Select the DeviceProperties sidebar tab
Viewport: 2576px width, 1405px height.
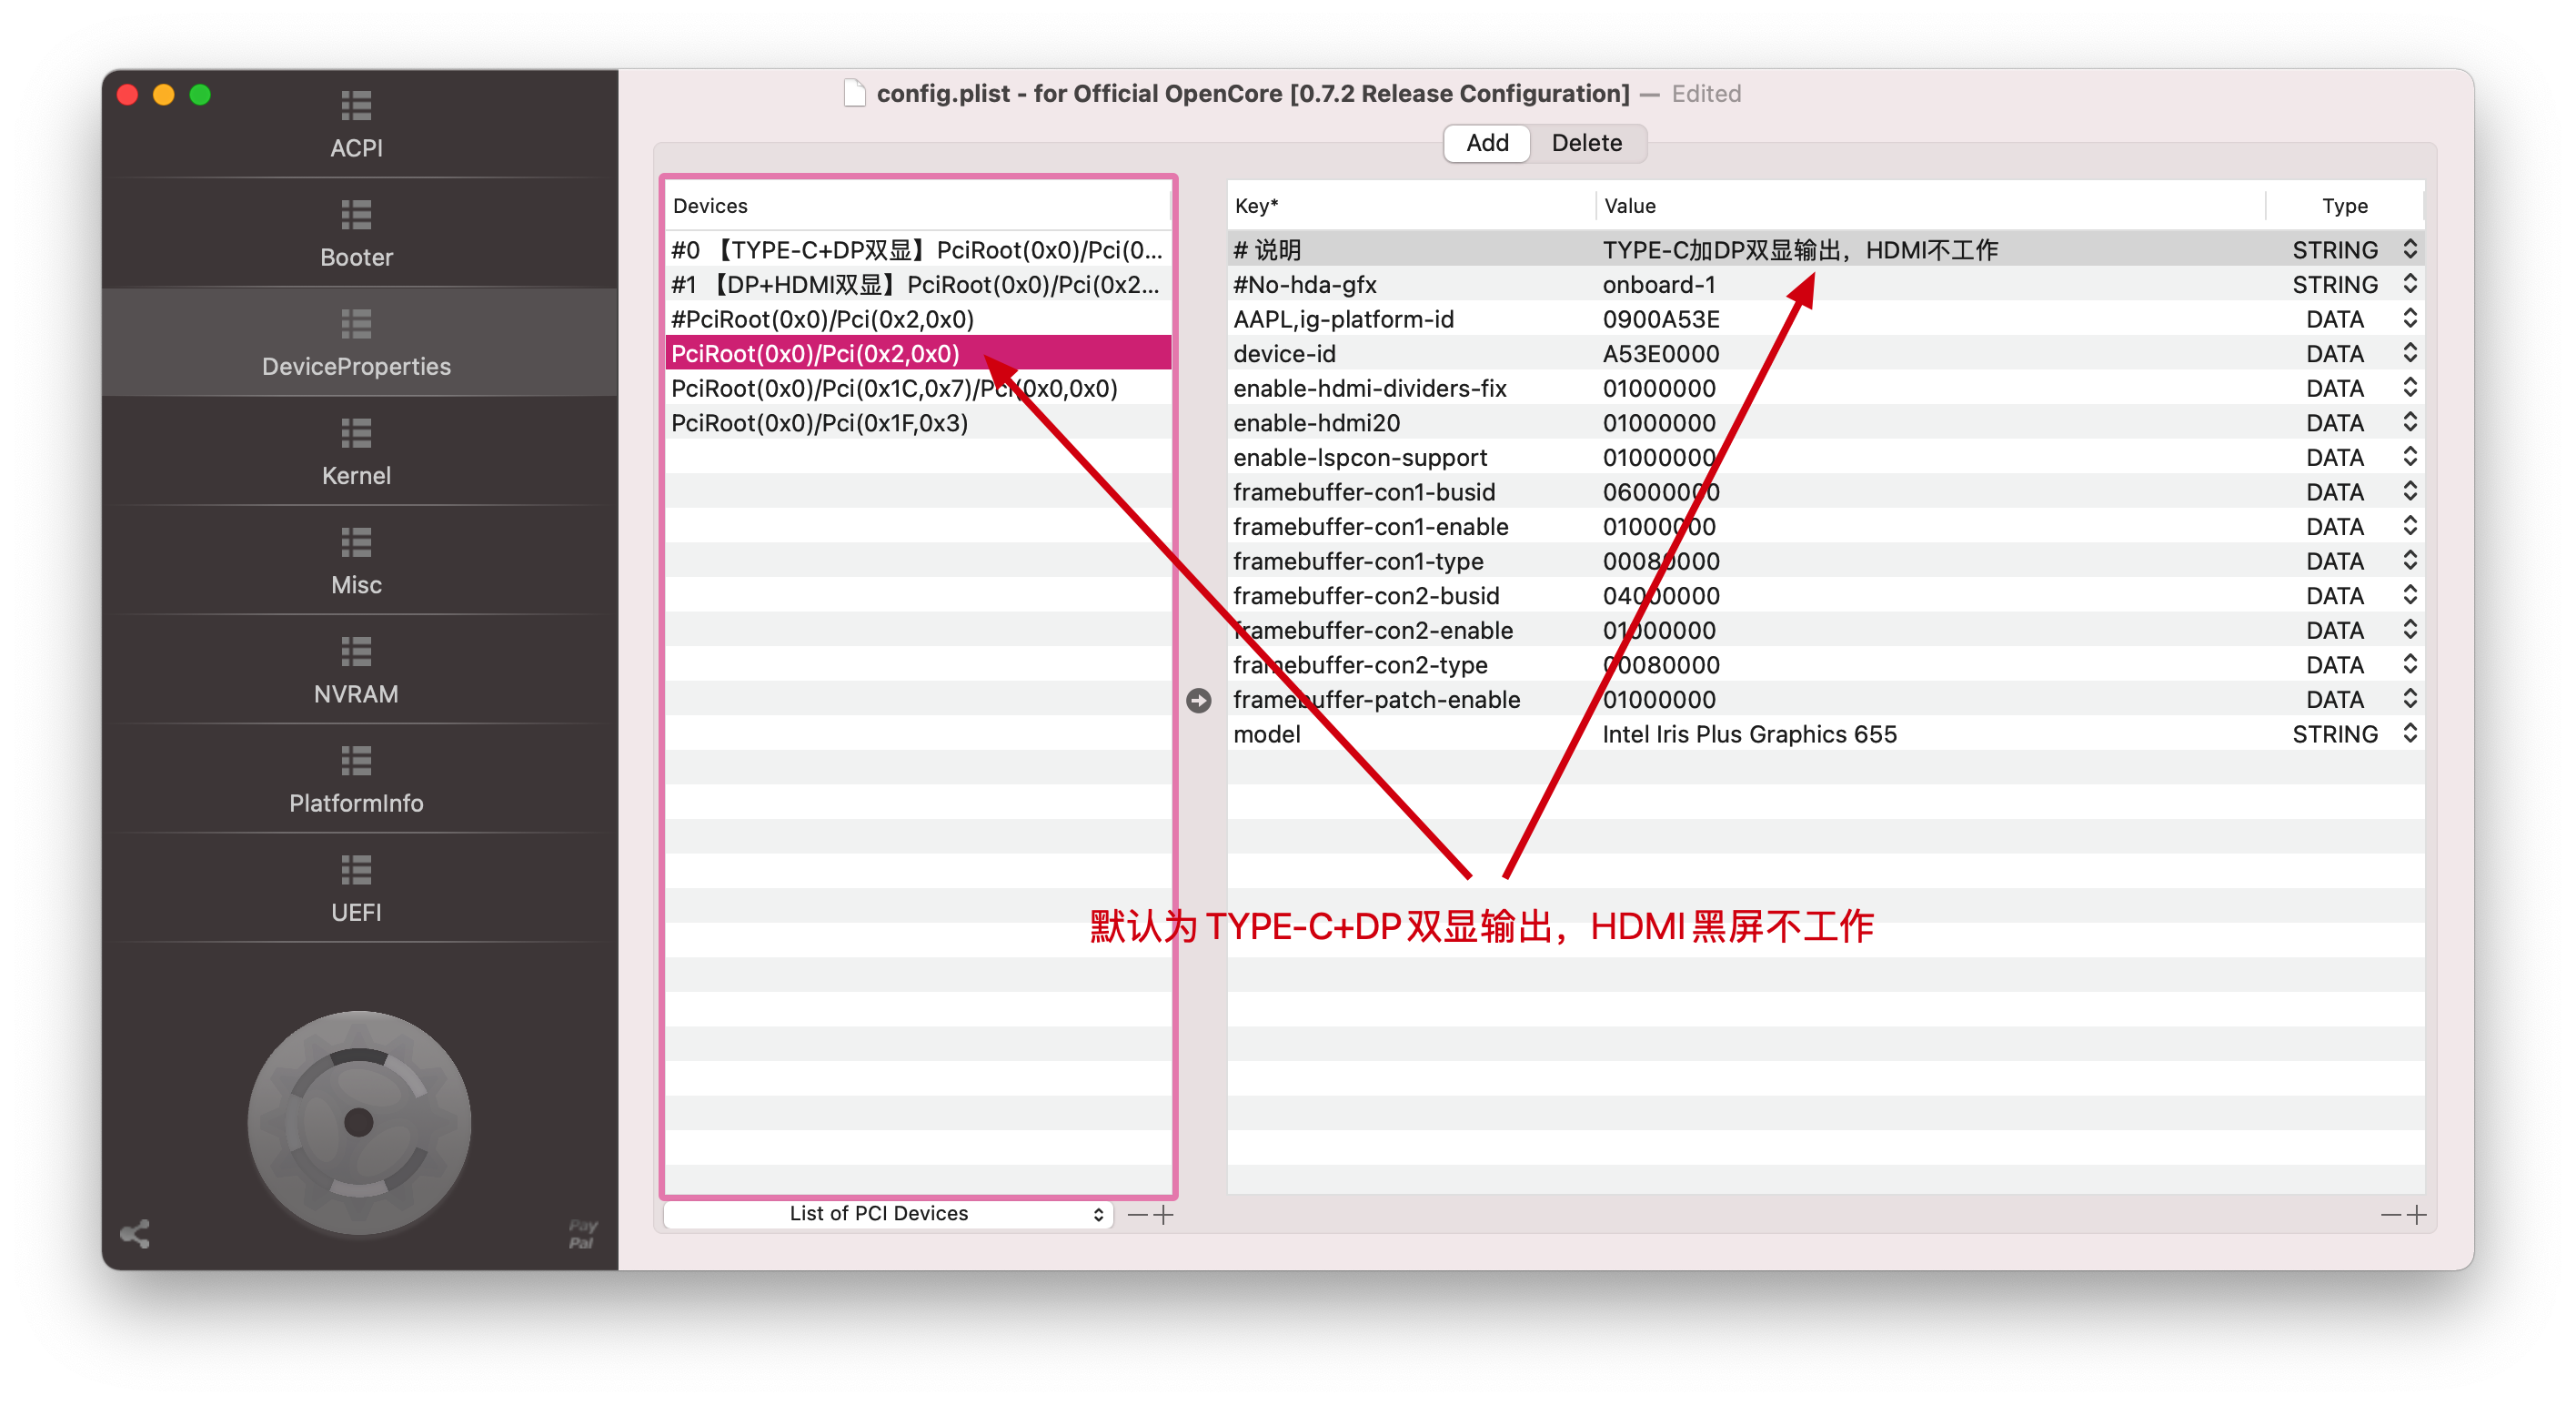pos(356,341)
